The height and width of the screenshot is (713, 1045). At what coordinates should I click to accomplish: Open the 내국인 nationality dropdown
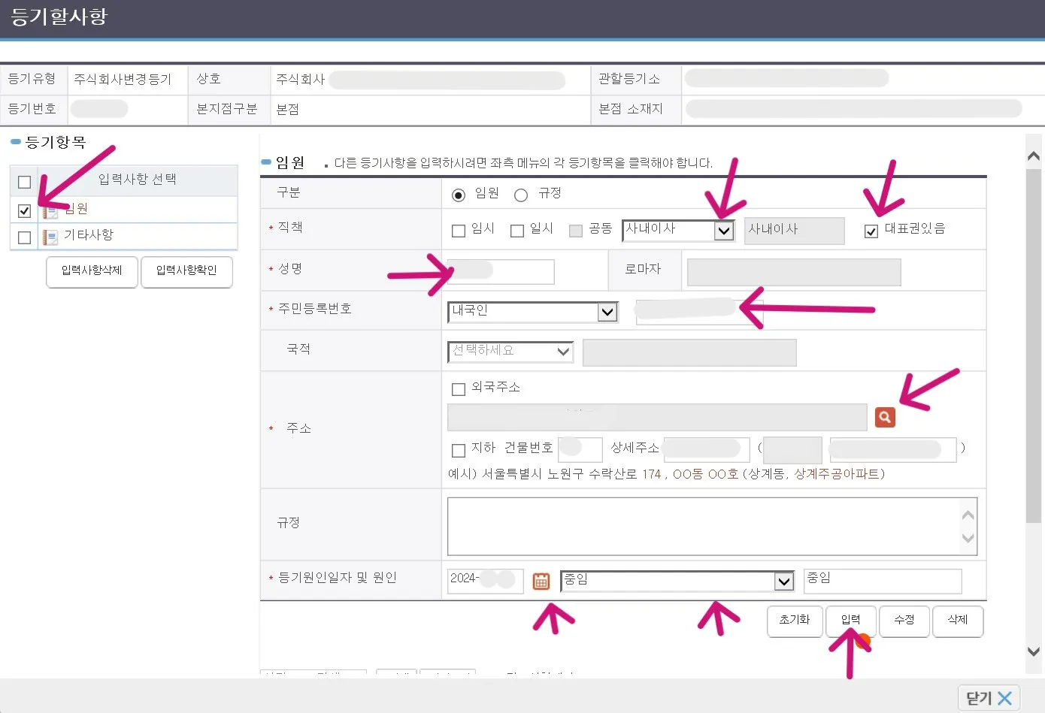click(x=607, y=312)
